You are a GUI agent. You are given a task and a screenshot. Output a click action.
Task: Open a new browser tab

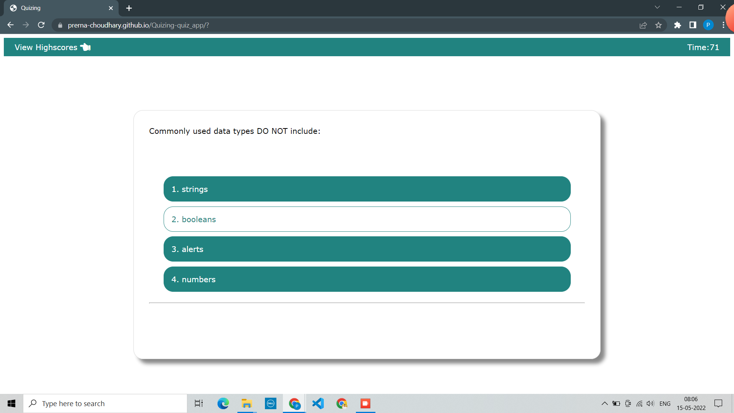pyautogui.click(x=129, y=8)
